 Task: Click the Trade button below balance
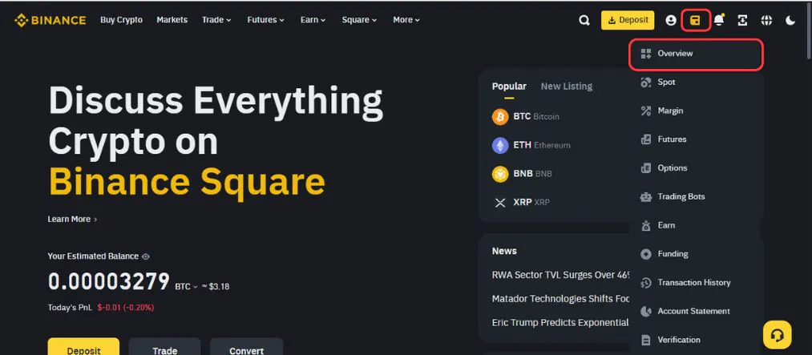pos(164,347)
